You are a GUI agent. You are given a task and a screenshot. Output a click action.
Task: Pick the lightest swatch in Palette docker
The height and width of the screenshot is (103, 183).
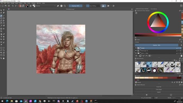[137, 78]
